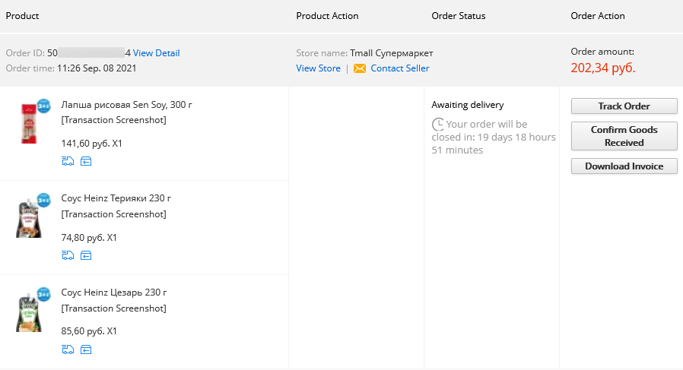Open the Соус Heinz Терияки 230 г product title

click(116, 198)
